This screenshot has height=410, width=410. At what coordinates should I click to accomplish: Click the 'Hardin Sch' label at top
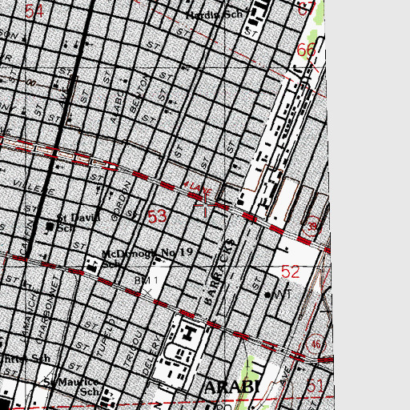215,14
